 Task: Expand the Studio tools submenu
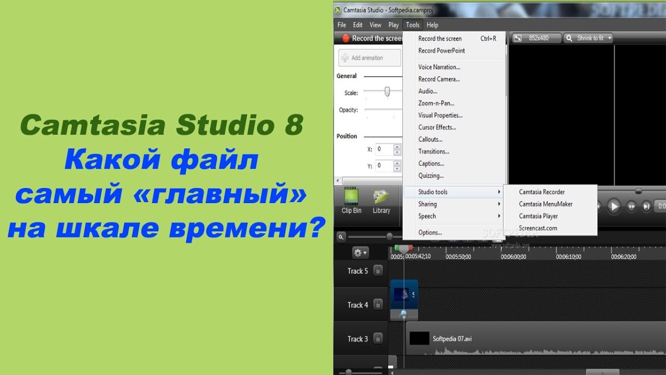coord(454,192)
